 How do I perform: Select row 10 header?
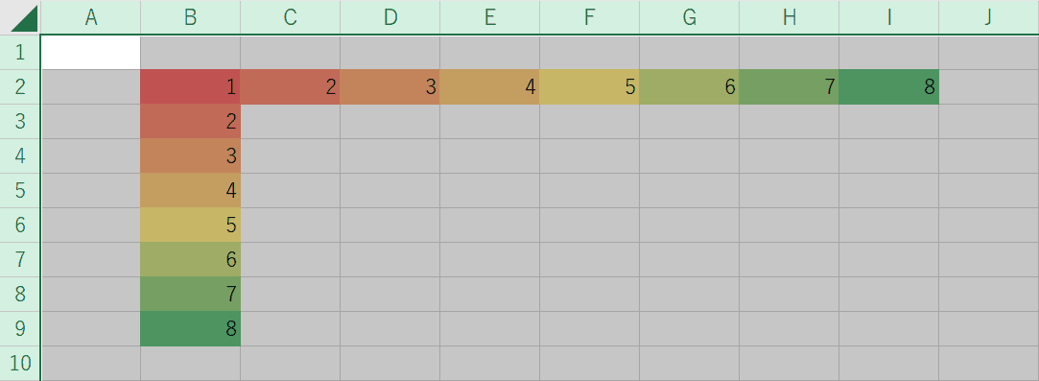[20, 363]
